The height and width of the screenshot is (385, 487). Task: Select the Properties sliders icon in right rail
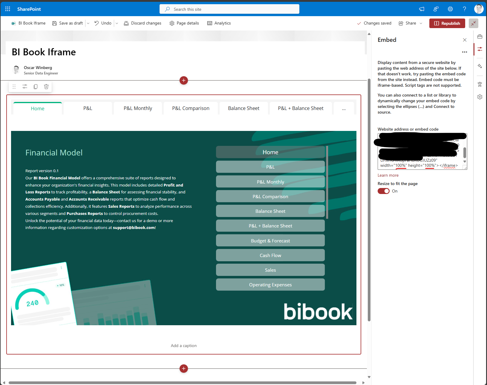(480, 49)
